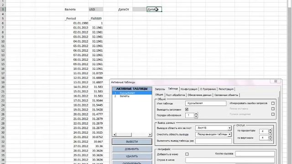Open the О Программе tab
This screenshot has height=164, width=292.
(x=208, y=89)
